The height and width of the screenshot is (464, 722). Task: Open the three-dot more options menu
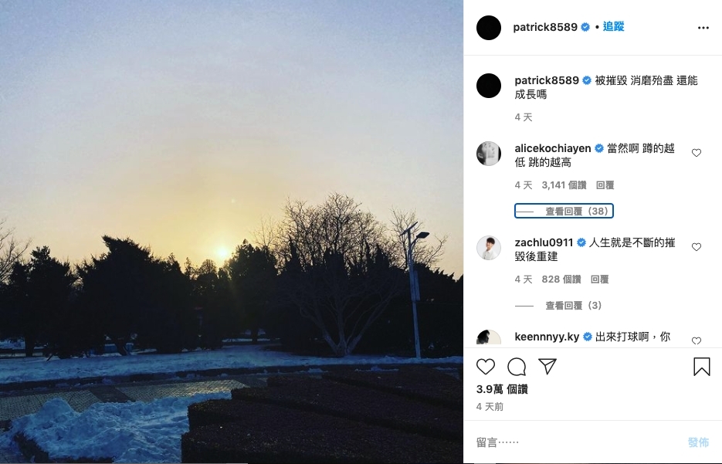[703, 28]
